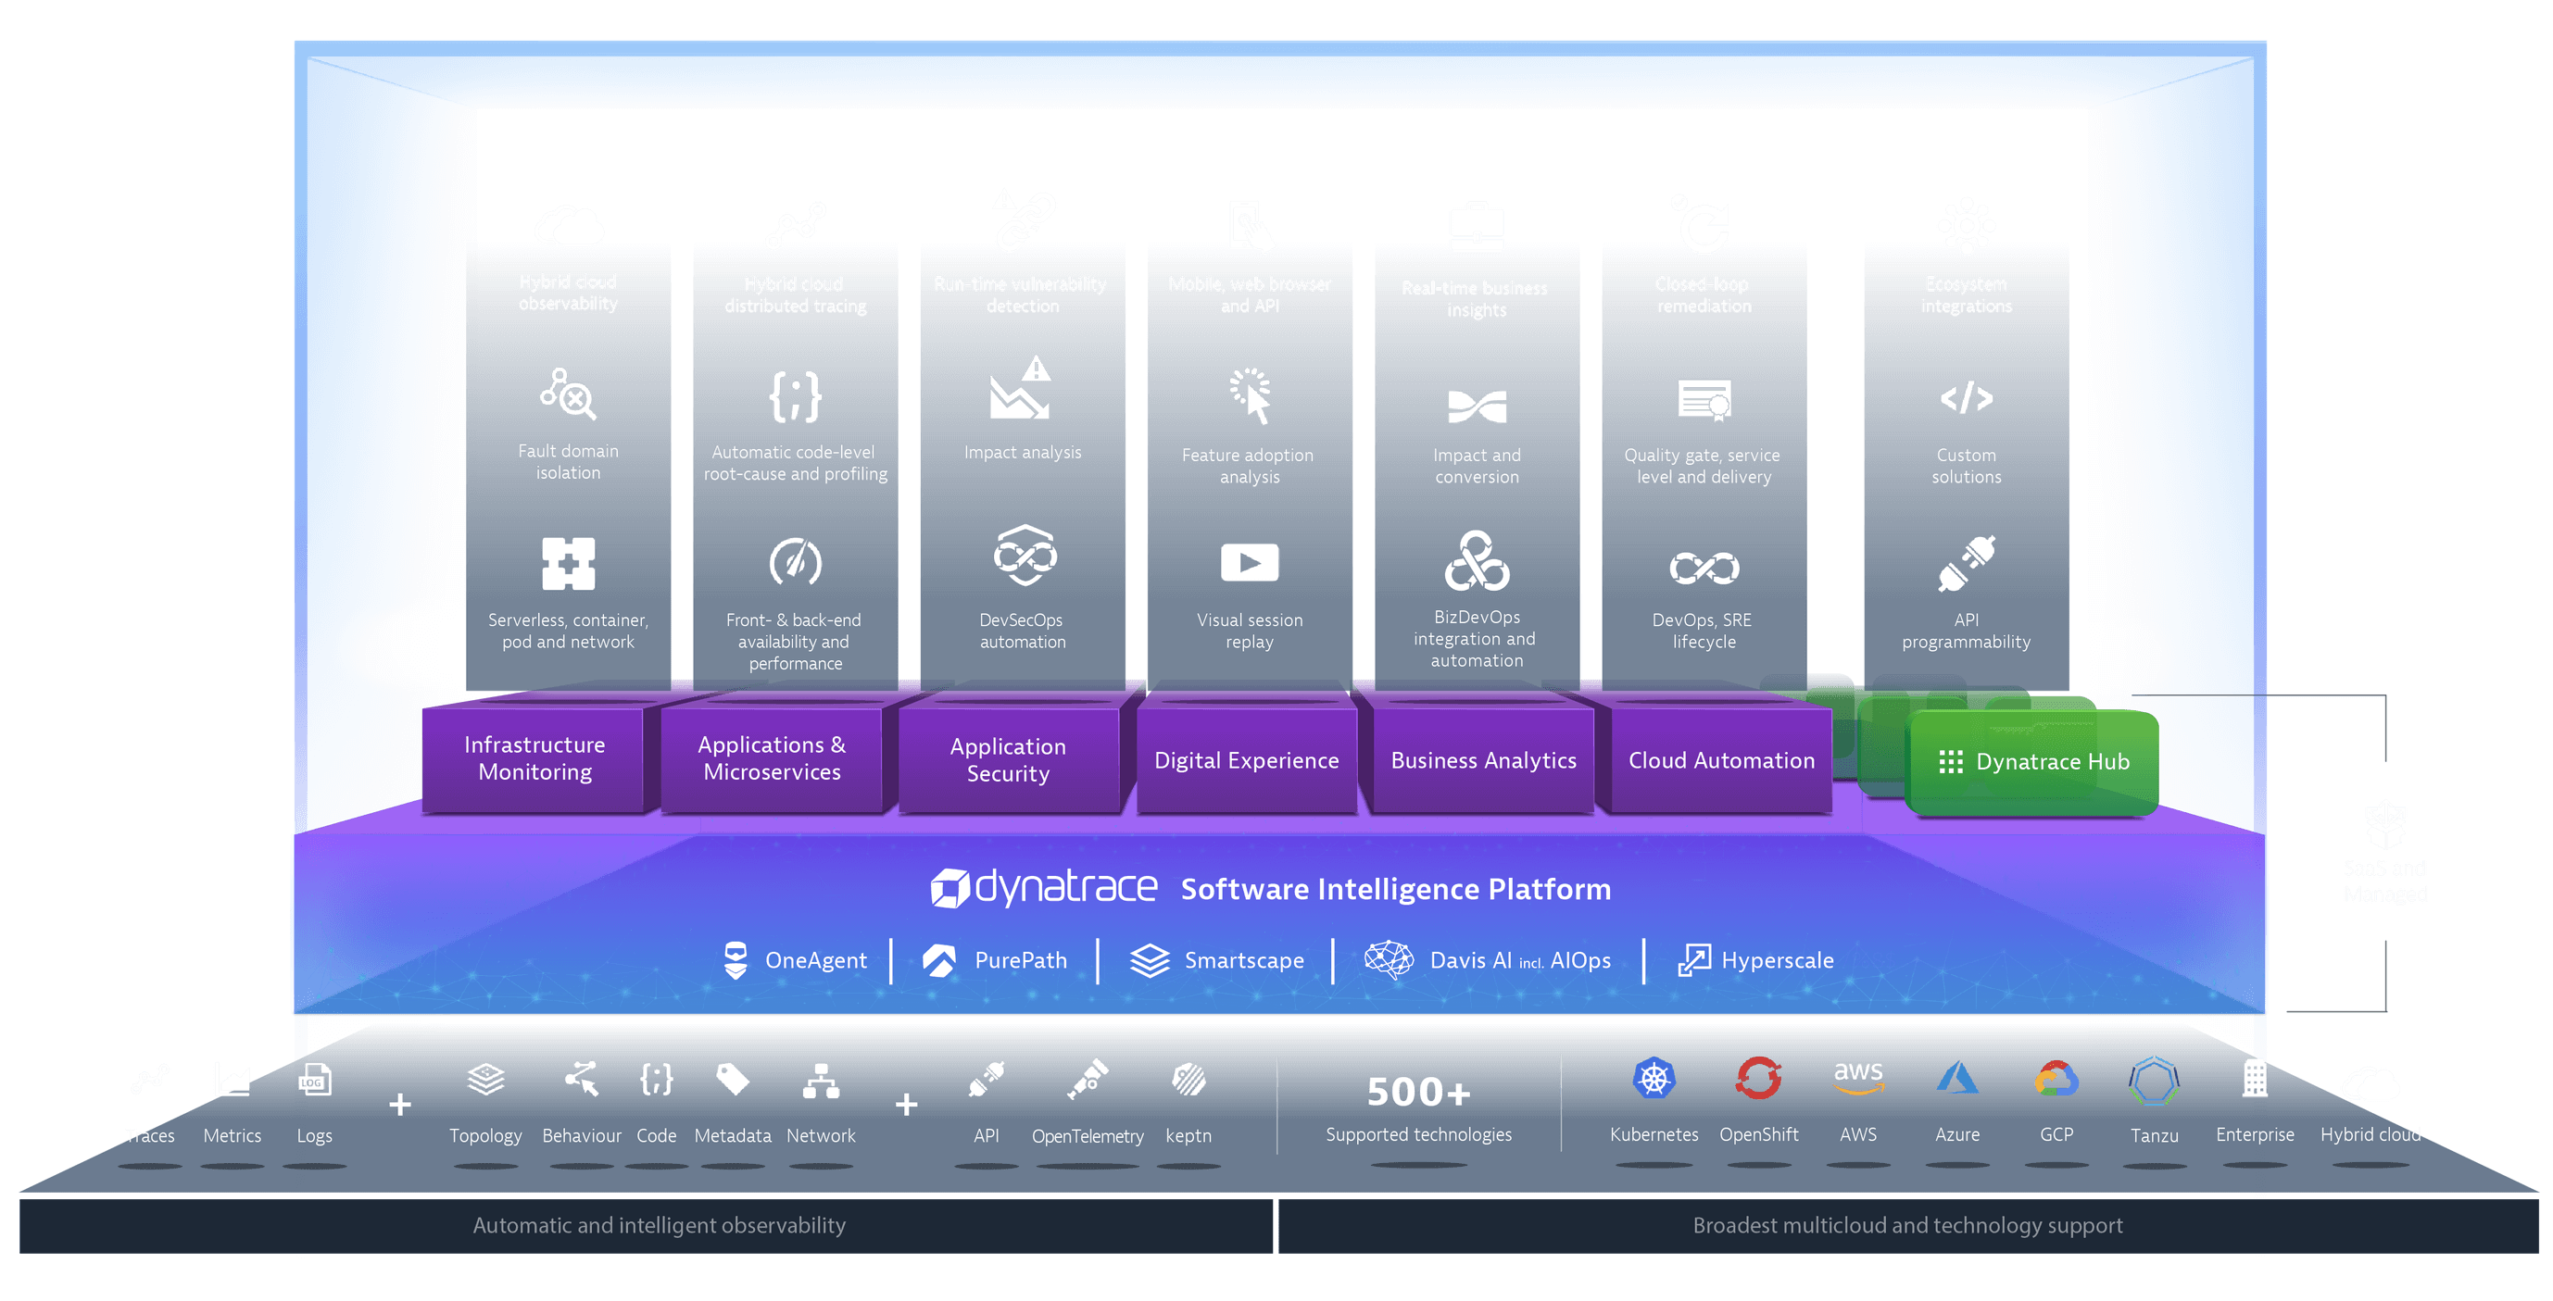Click the OpenTelemetry telescope icon
Viewport: 2553px width, 1301px height.
pyautogui.click(x=1088, y=1080)
